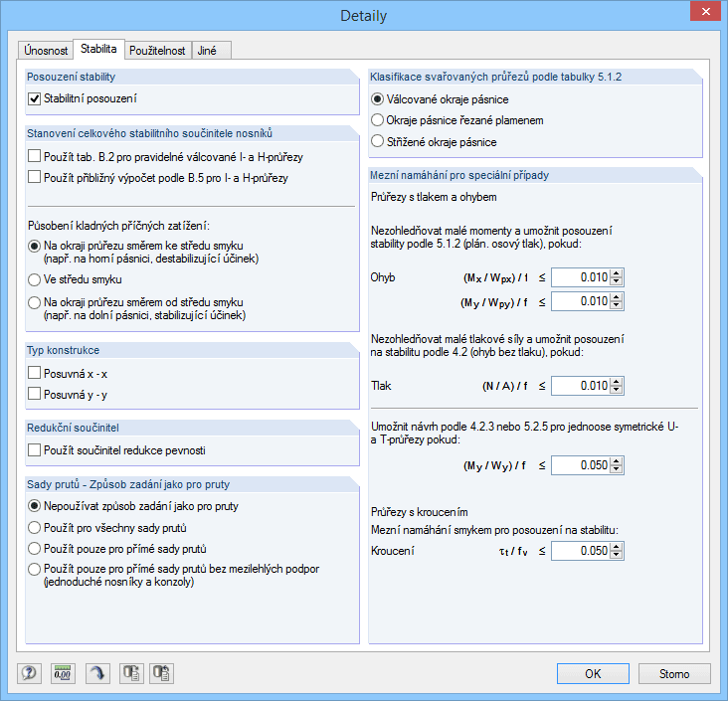The width and height of the screenshot is (728, 701).
Task: Choose Střižené okraje pásnice
Action: pyautogui.click(x=378, y=141)
